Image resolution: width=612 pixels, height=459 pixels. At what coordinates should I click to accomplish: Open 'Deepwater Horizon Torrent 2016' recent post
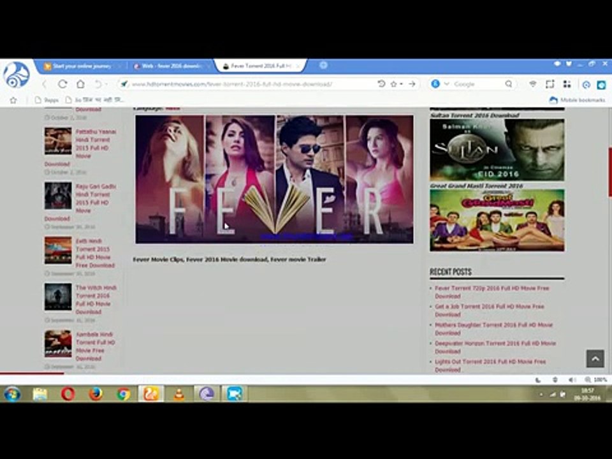pyautogui.click(x=495, y=347)
